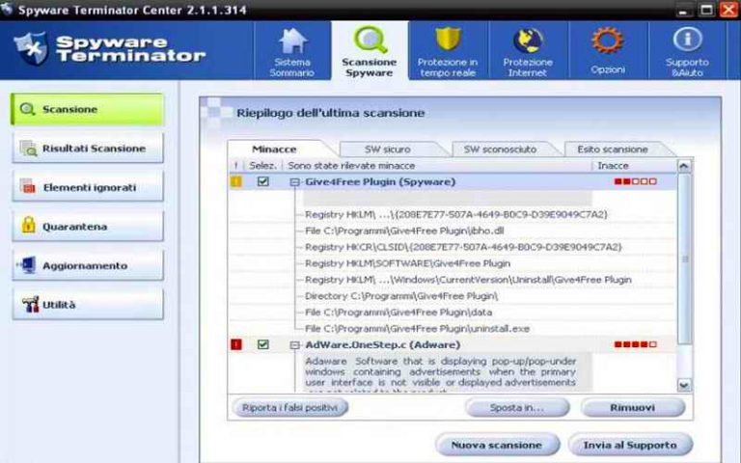Open the Elementi ignorati section
The image size is (741, 463).
click(x=88, y=187)
